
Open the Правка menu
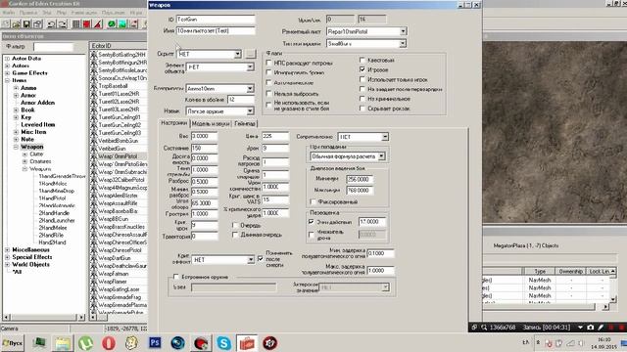28,13
